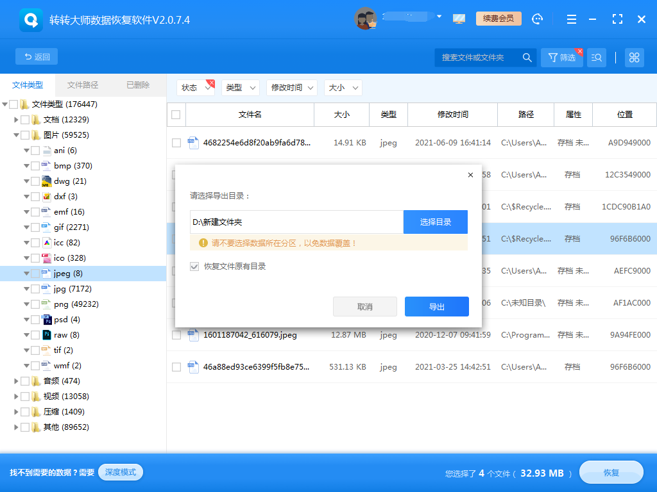Click the export directory path field
The image size is (657, 492).
point(296,222)
